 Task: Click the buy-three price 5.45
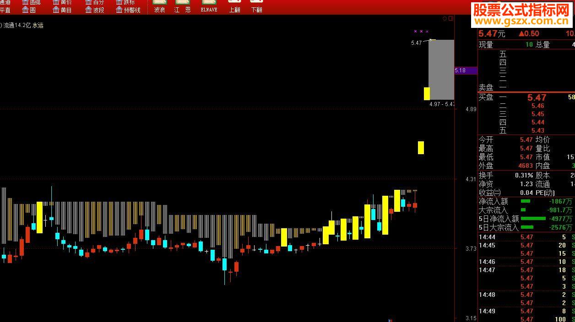click(x=538, y=114)
